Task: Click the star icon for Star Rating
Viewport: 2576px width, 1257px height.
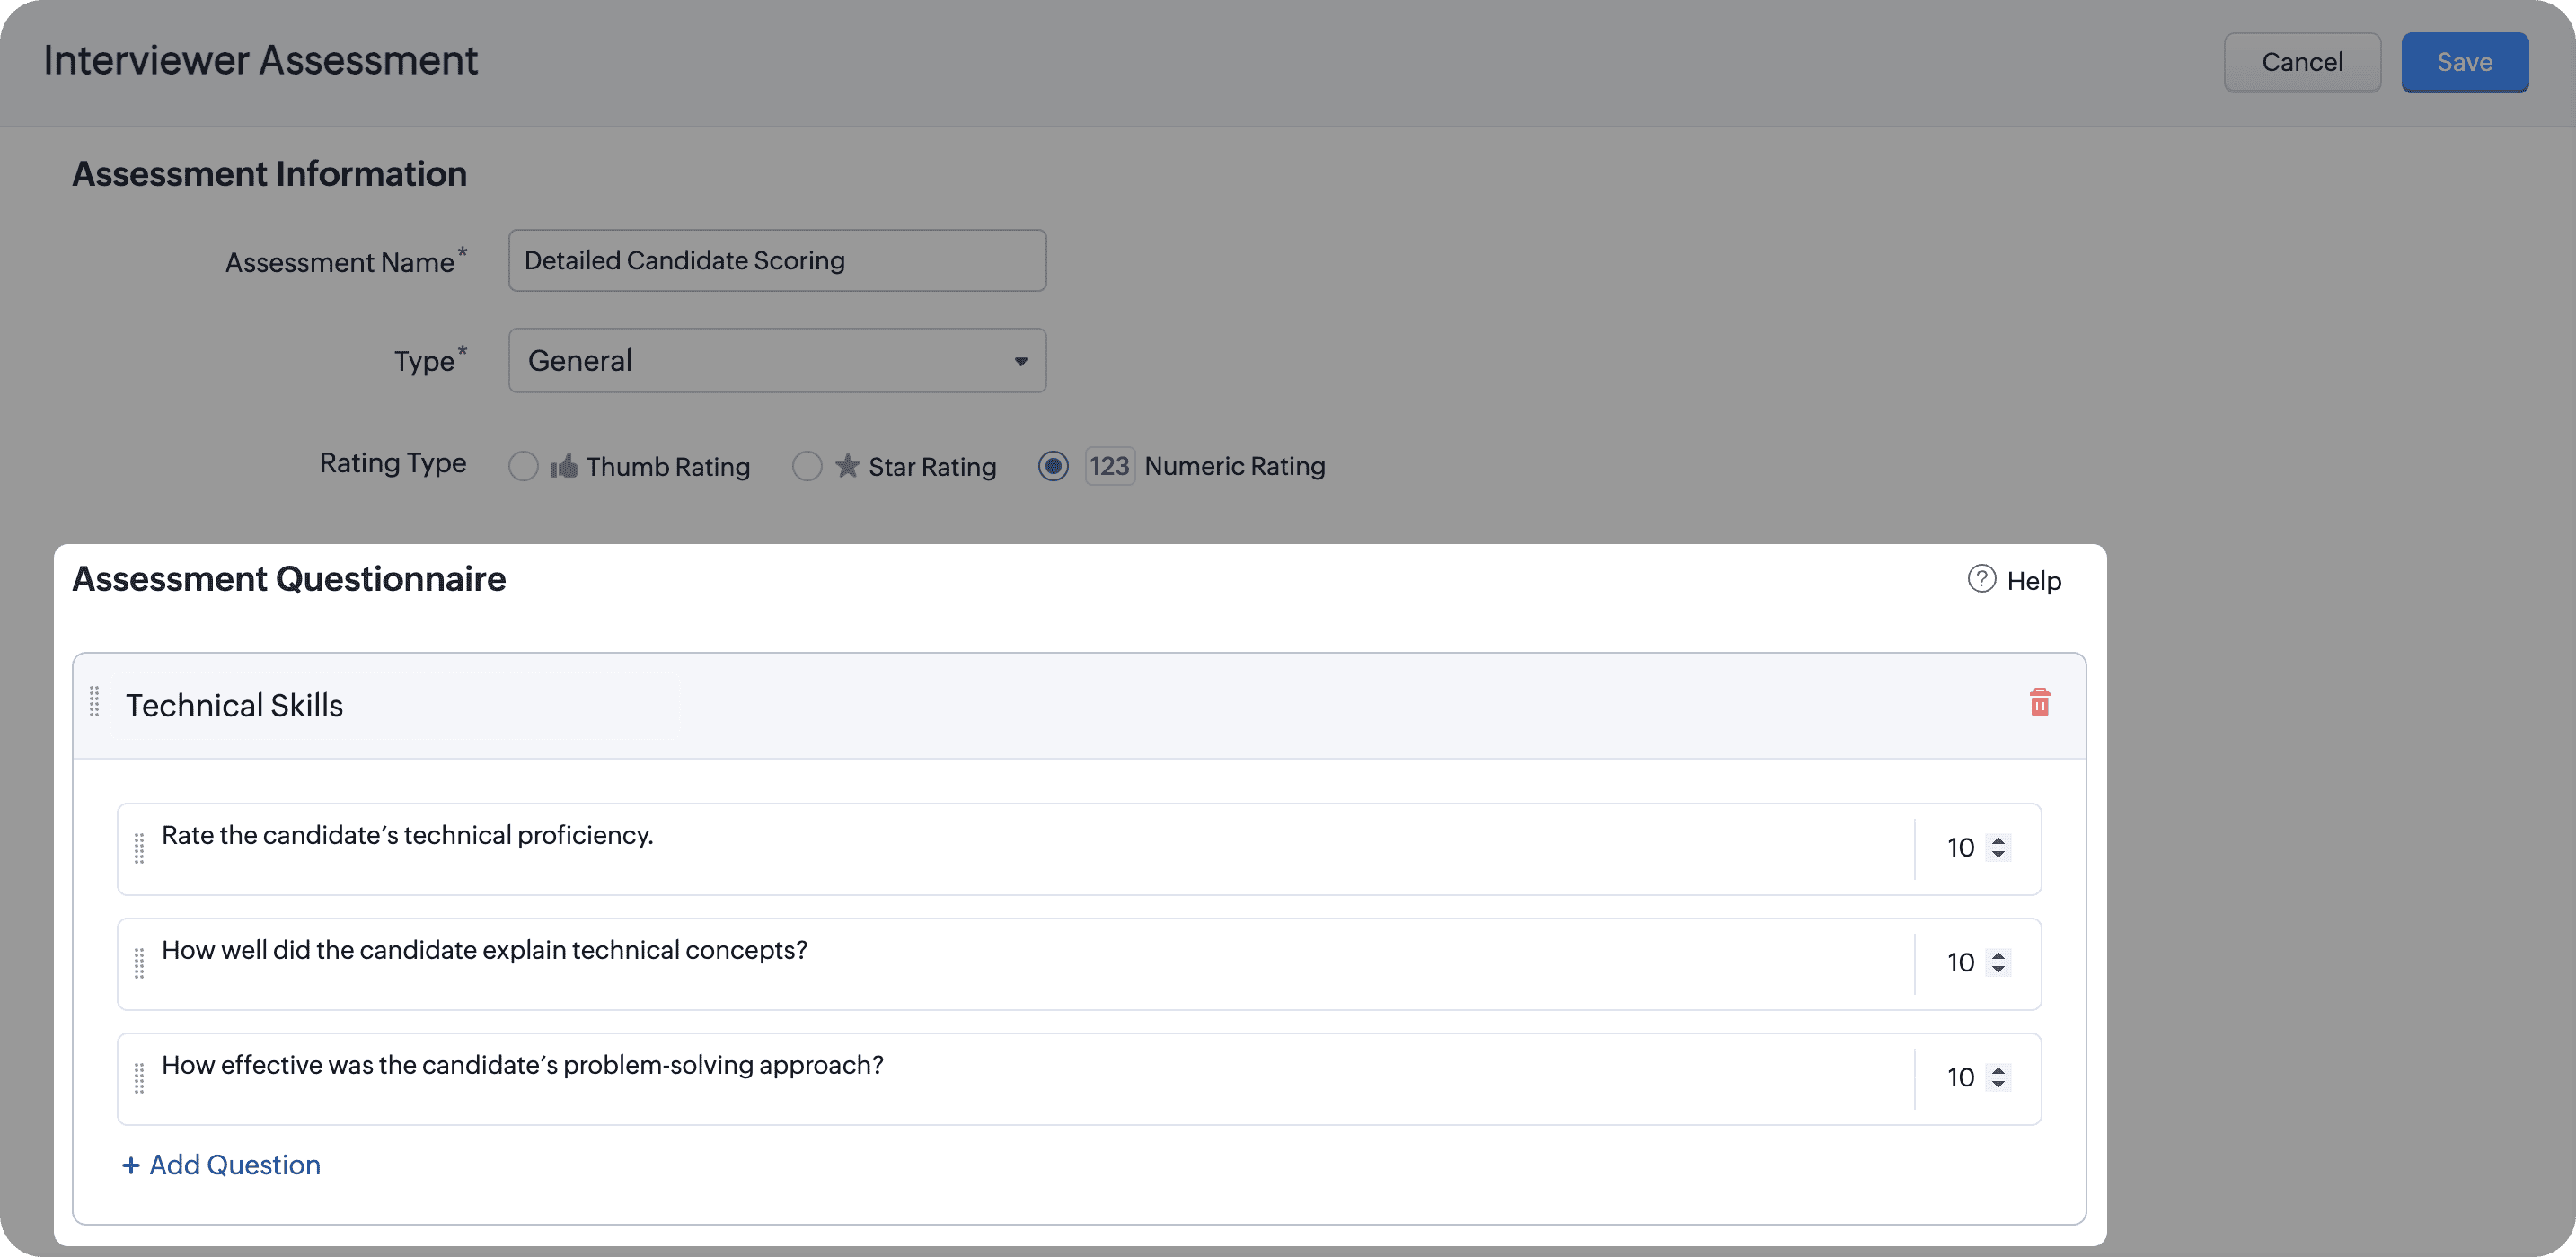Action: point(847,466)
